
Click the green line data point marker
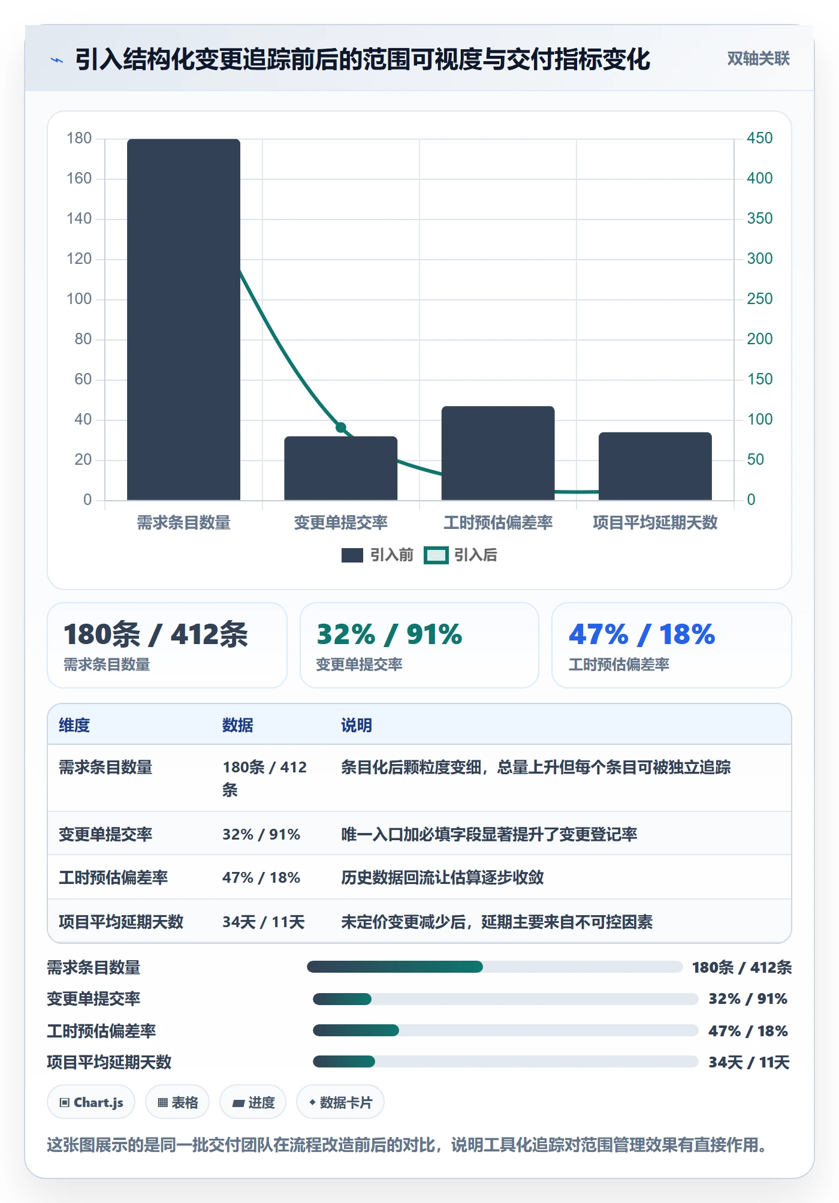point(341,427)
